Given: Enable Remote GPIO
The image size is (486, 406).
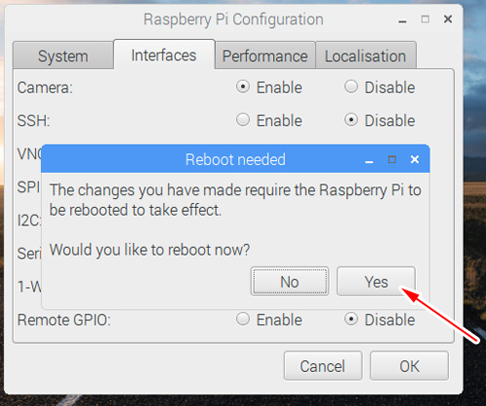Looking at the screenshot, I should (243, 319).
